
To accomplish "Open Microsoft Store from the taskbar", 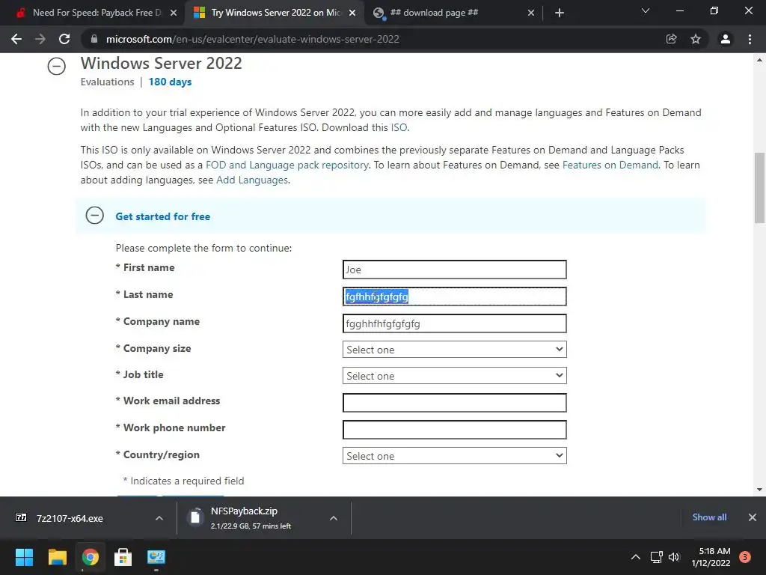I will [123, 557].
